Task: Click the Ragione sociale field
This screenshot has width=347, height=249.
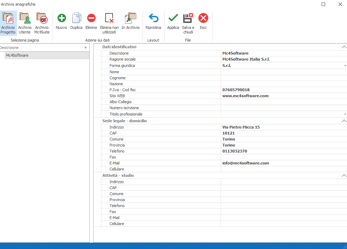Action: (x=284, y=59)
